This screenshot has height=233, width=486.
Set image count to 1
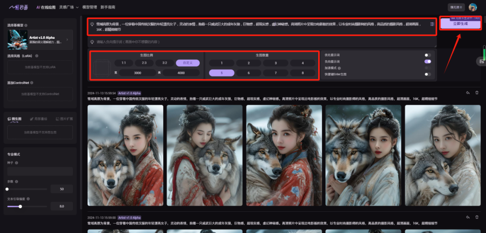point(221,63)
